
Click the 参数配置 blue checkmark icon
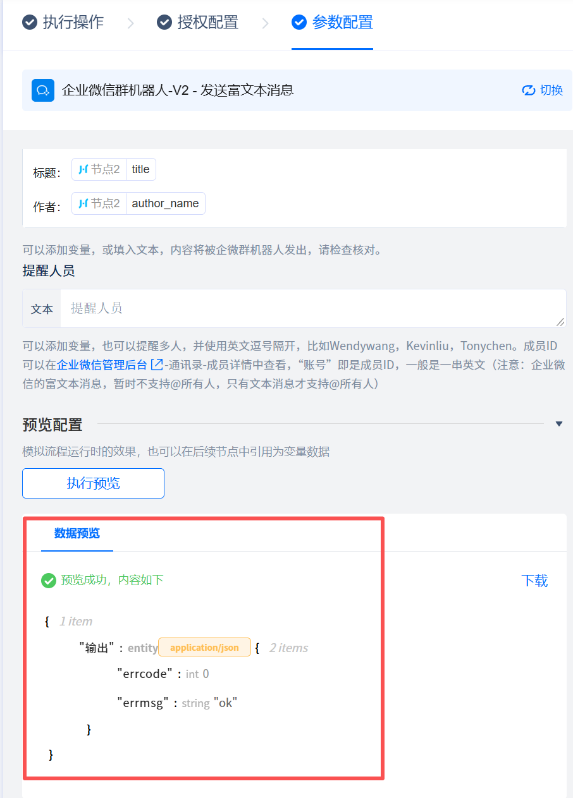tap(299, 23)
